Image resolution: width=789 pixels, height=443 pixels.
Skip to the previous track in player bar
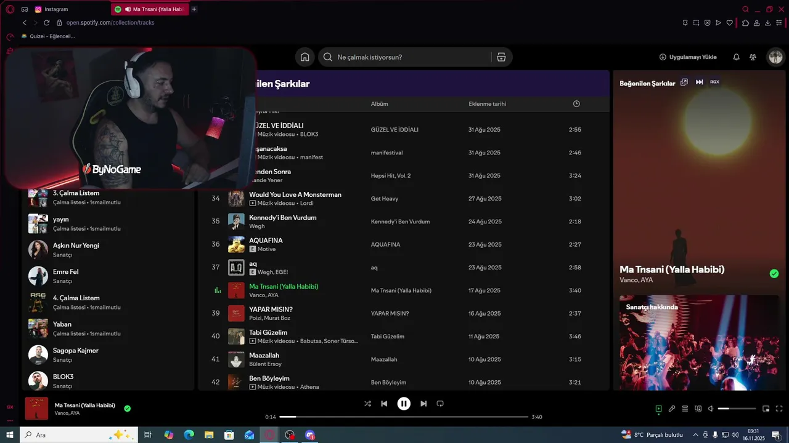(x=384, y=404)
